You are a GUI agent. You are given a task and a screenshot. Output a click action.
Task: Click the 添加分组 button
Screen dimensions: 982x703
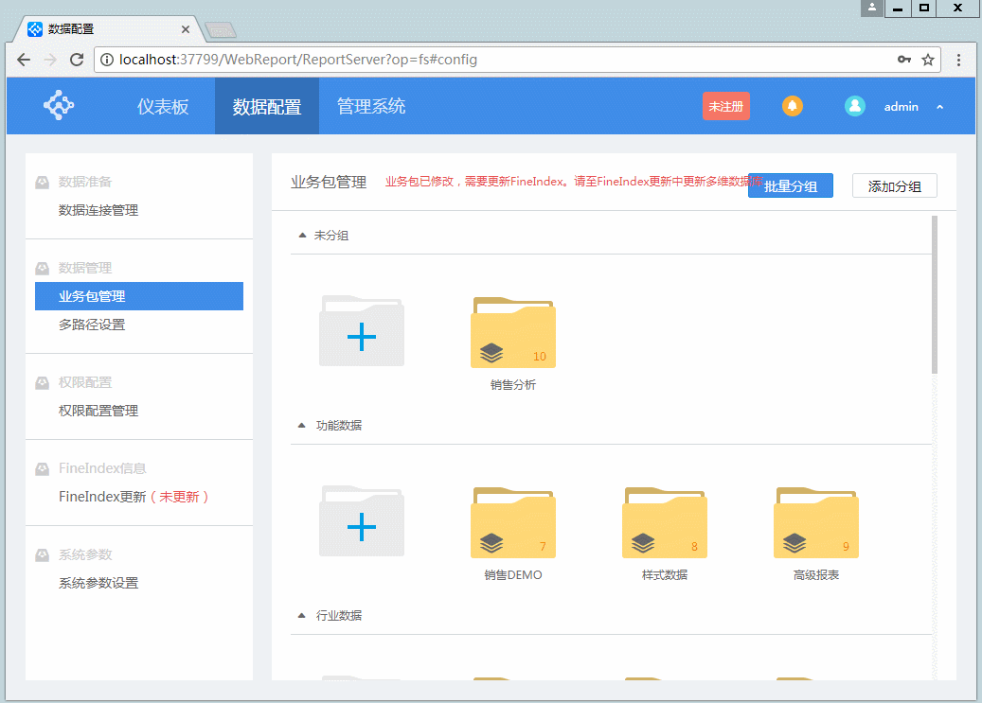point(894,186)
